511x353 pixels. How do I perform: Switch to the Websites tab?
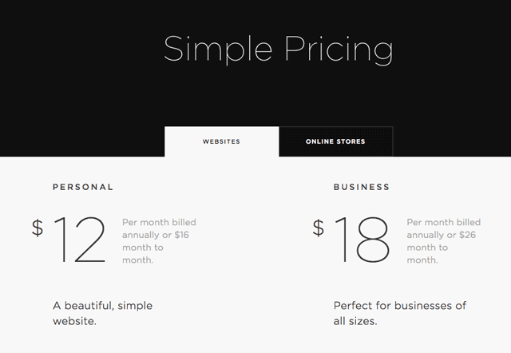pyautogui.click(x=221, y=141)
